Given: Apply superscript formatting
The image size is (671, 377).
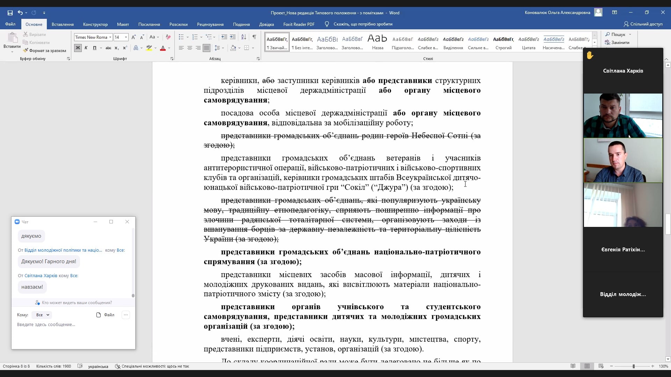Looking at the screenshot, I should (x=125, y=48).
